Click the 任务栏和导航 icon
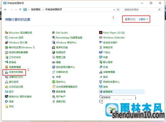 pyautogui.click(x=7, y=72)
